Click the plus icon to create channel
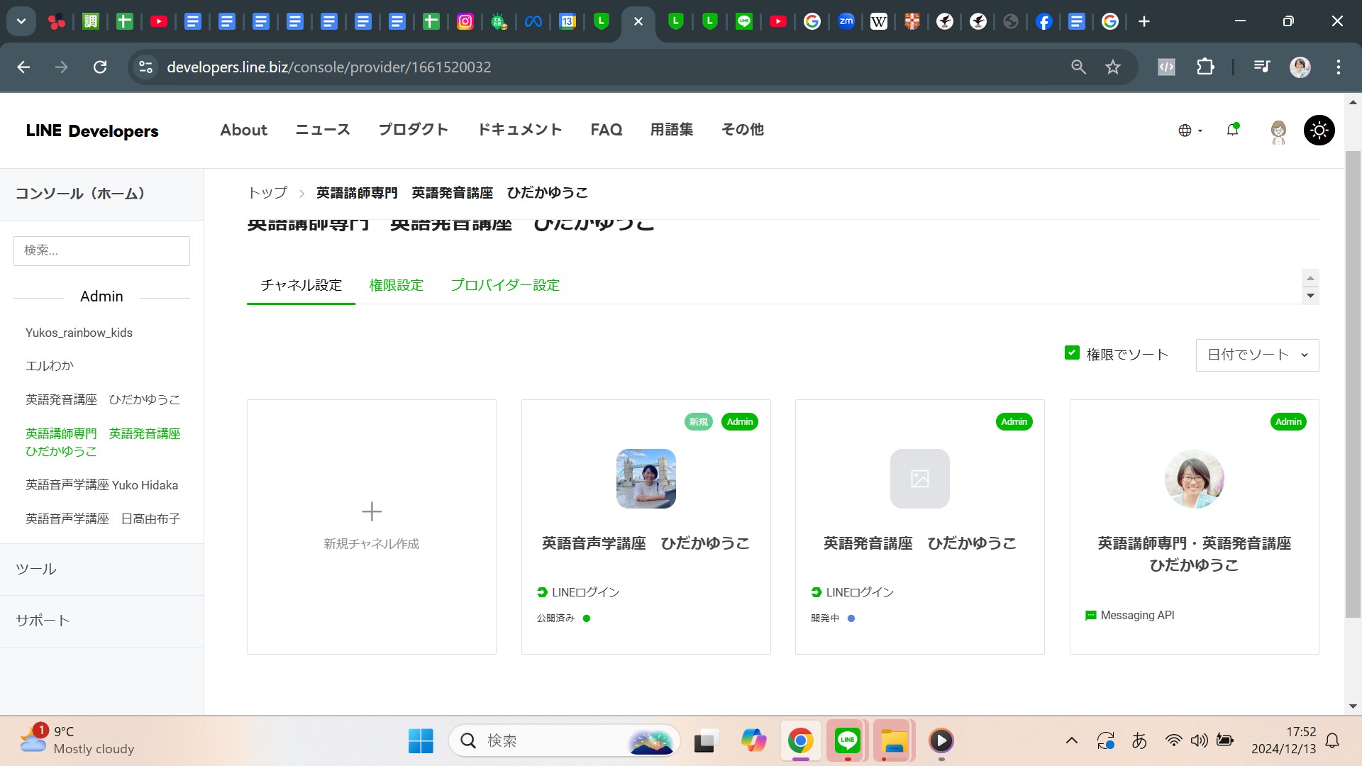 [372, 511]
